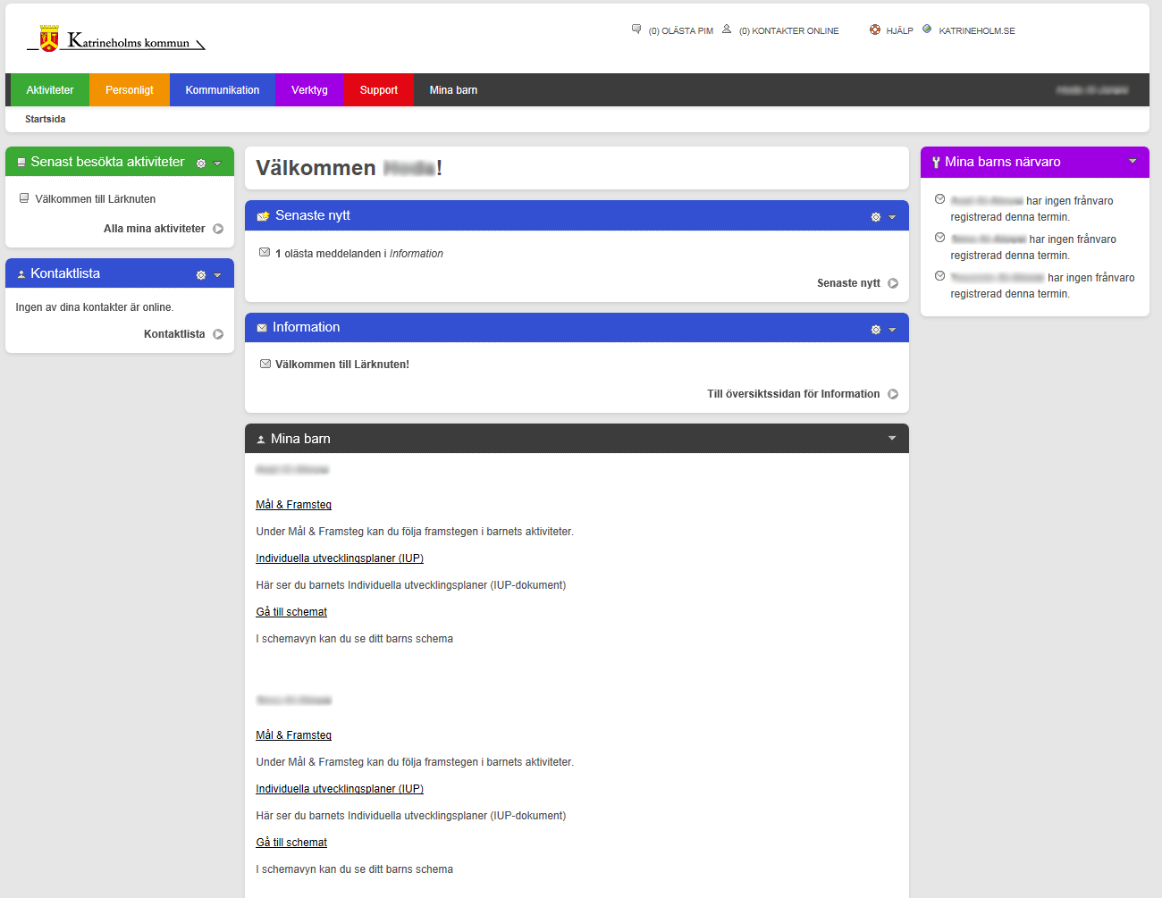Screen dimensions: 1162x898
Task: Open the Kontaktlista footer link
Action: pyautogui.click(x=174, y=334)
